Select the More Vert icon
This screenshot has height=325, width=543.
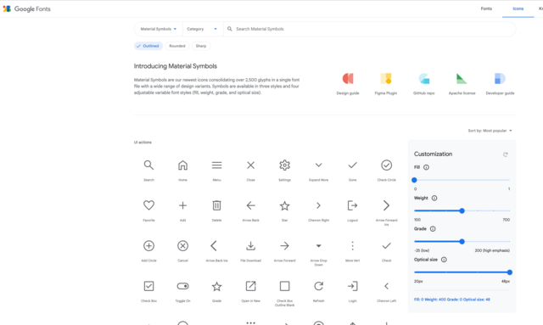tap(353, 245)
